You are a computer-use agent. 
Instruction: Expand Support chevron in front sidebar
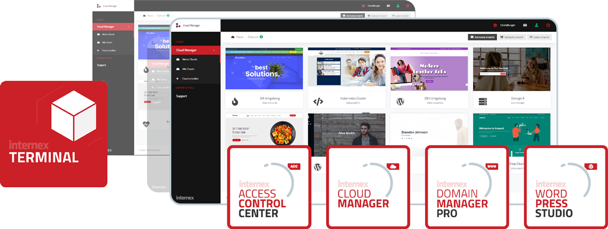point(214,96)
